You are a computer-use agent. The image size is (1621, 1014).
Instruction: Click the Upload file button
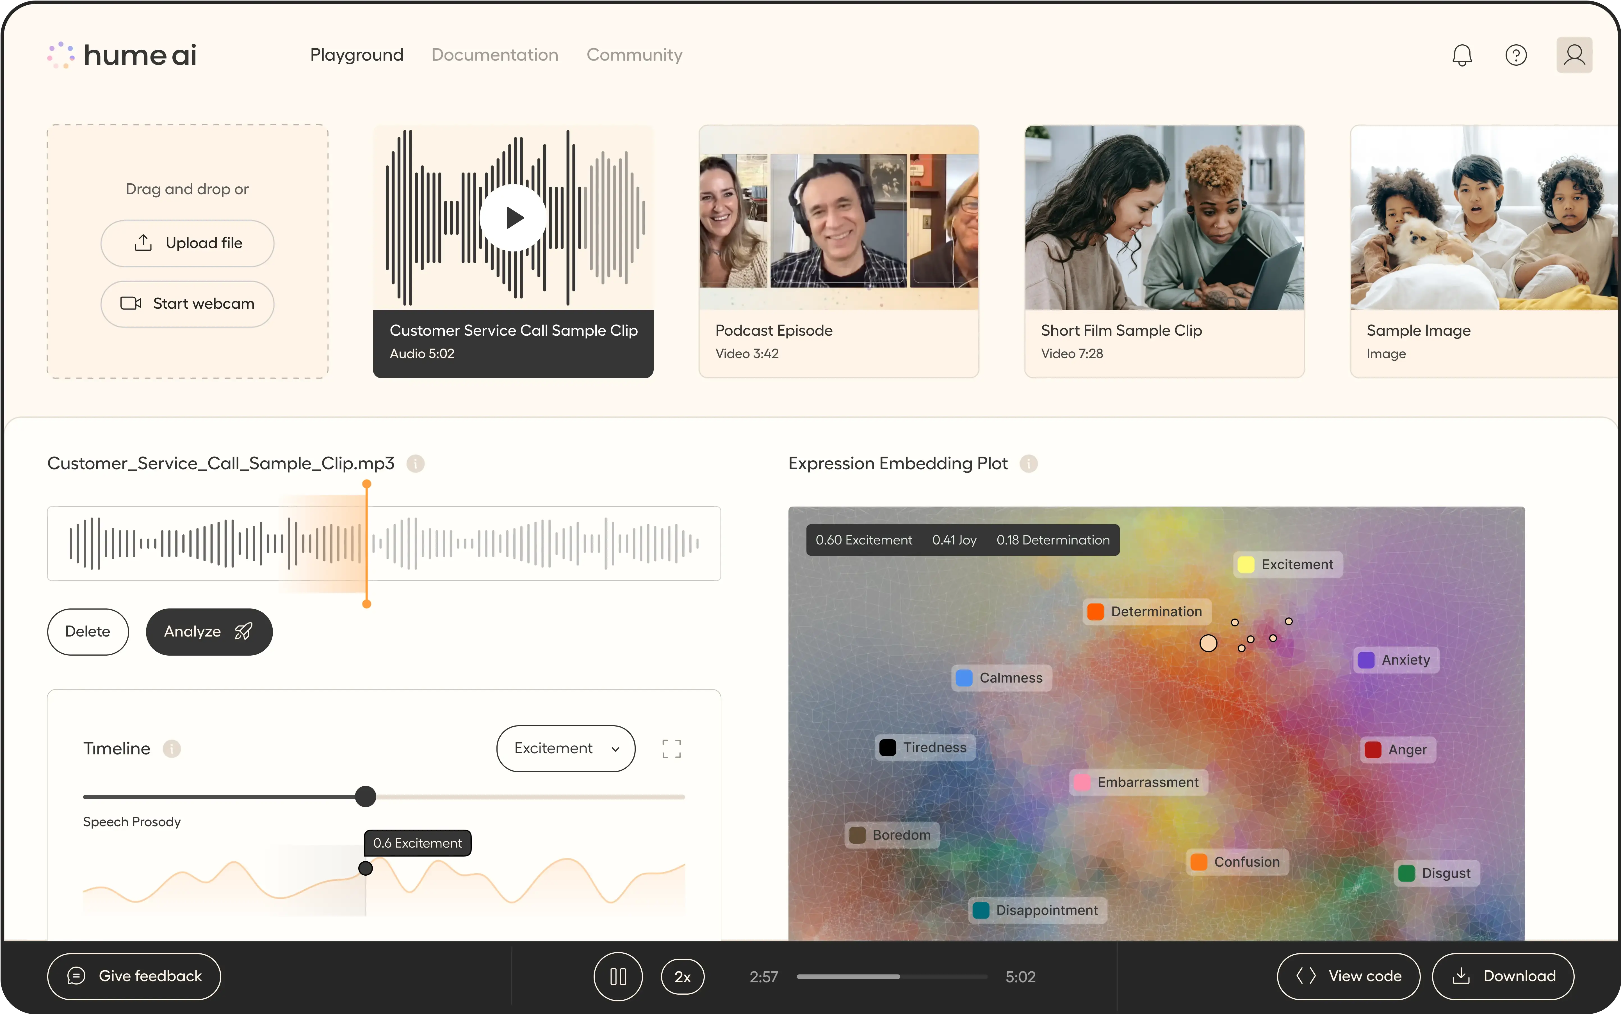[187, 243]
